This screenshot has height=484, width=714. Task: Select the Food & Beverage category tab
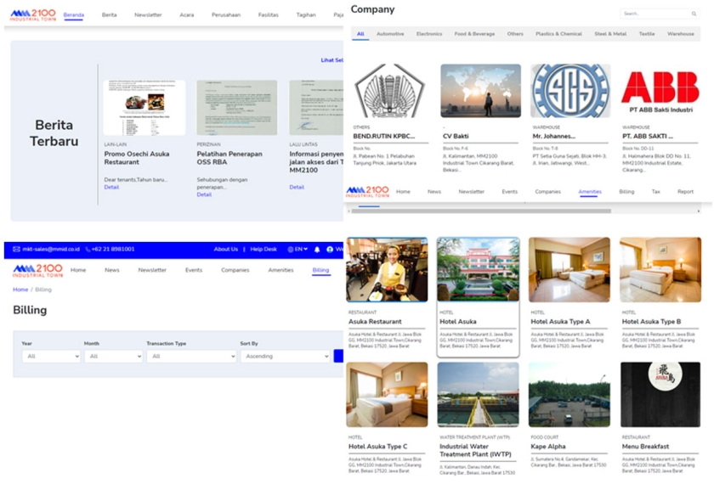coord(474,34)
